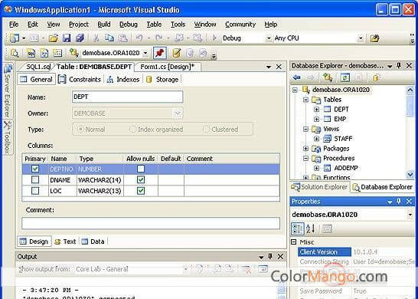Viewport: 418px width, 299px height.
Task: Switch to the Text view button
Action: (65, 242)
